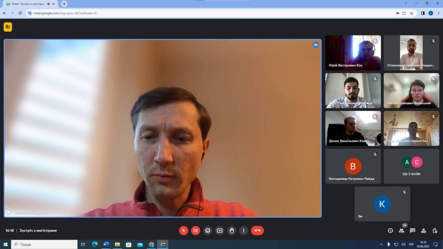
Task: Click the browser back arrow
Action: point(4,13)
